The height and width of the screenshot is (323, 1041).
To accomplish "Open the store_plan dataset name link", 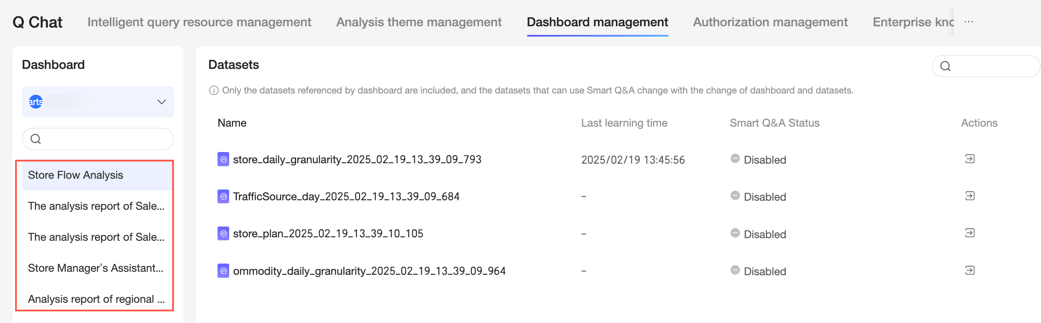I will click(x=328, y=234).
